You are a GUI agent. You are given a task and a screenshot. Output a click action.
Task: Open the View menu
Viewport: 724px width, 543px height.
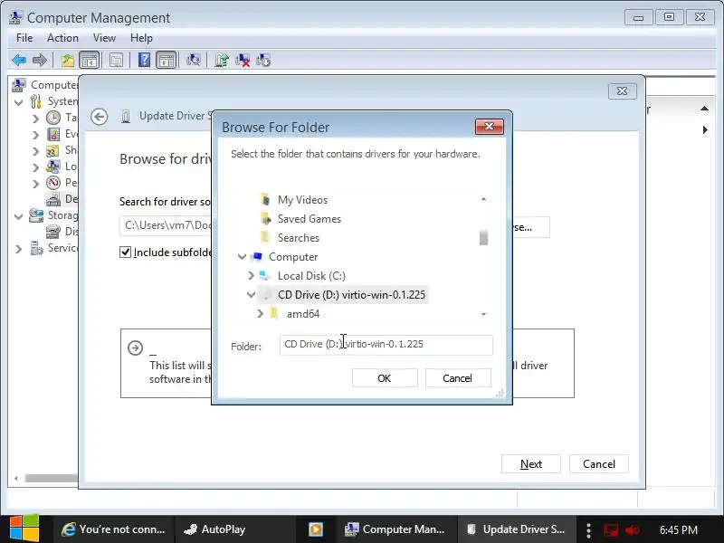pyautogui.click(x=104, y=38)
